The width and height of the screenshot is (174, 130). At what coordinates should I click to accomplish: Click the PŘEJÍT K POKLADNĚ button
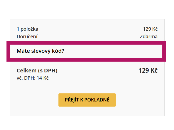click(87, 100)
